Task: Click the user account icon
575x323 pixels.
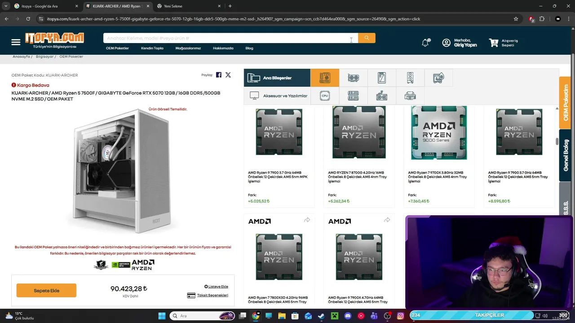Action: tap(446, 43)
